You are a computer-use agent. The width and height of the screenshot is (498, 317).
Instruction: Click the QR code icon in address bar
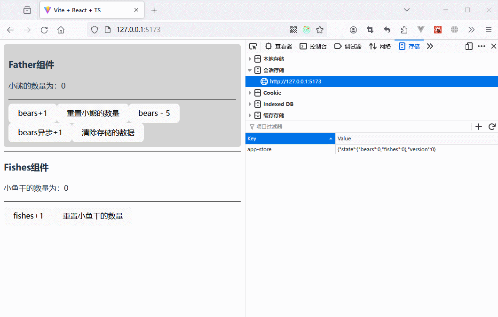tap(293, 30)
